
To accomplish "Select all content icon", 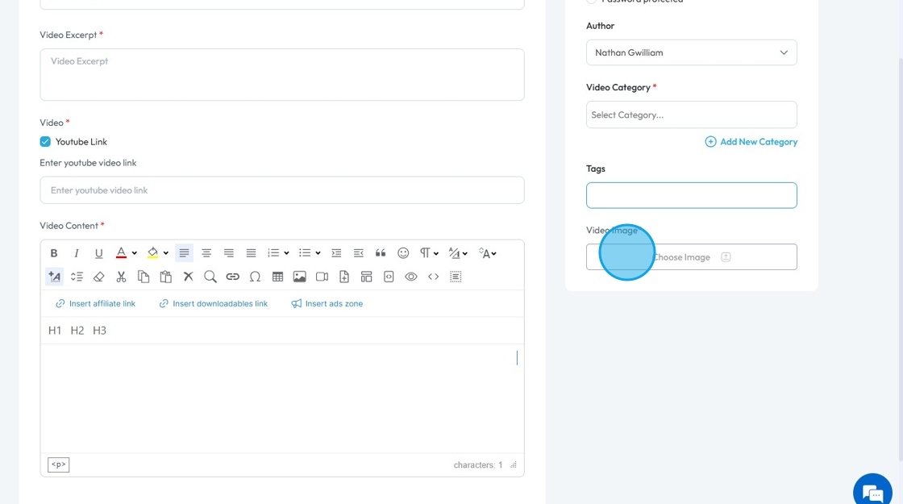I will [x=456, y=277].
